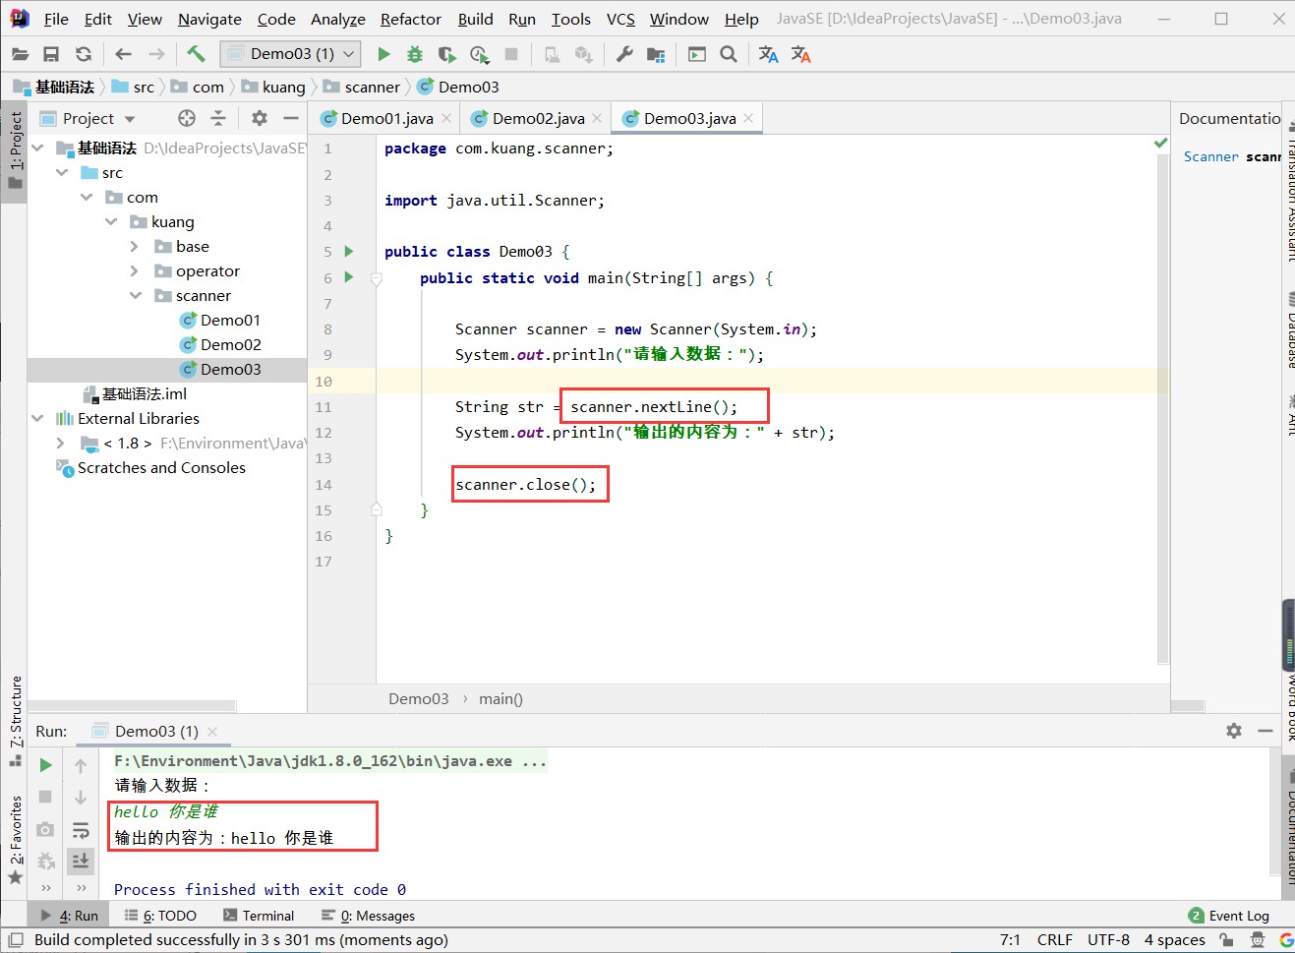This screenshot has height=953, width=1295.
Task: Open the Refactor menu
Action: [410, 19]
